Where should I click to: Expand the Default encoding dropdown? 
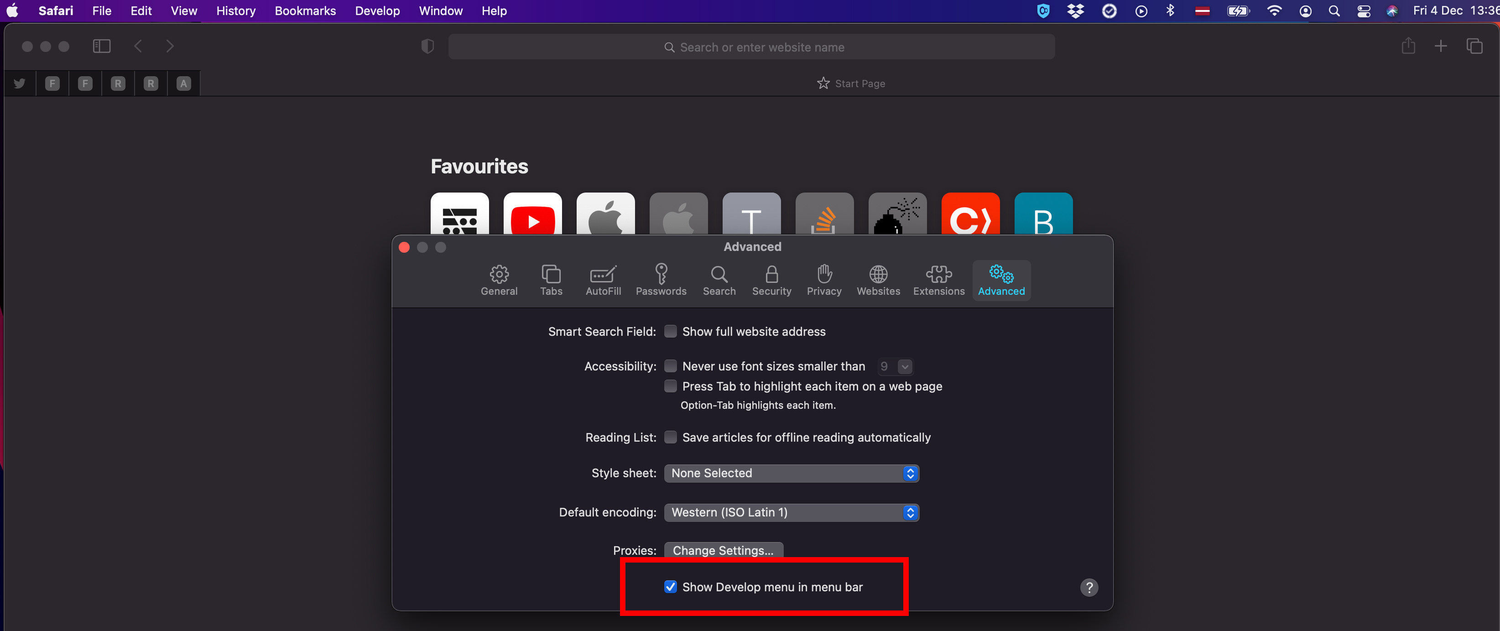coord(791,512)
